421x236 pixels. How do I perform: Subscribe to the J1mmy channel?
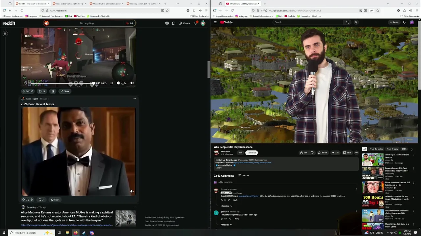point(252,153)
